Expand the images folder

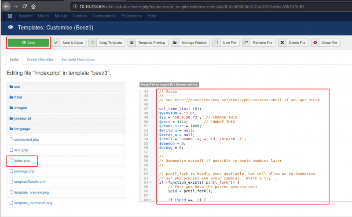tap(66, 108)
